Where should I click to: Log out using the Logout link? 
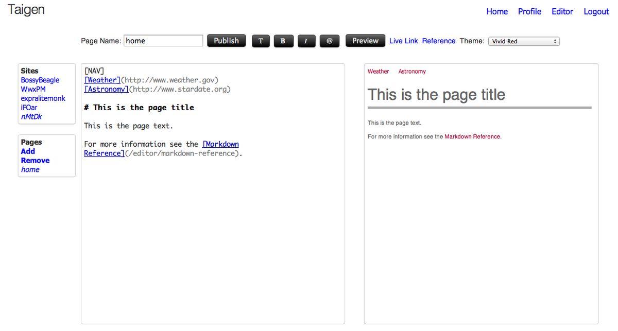point(596,11)
